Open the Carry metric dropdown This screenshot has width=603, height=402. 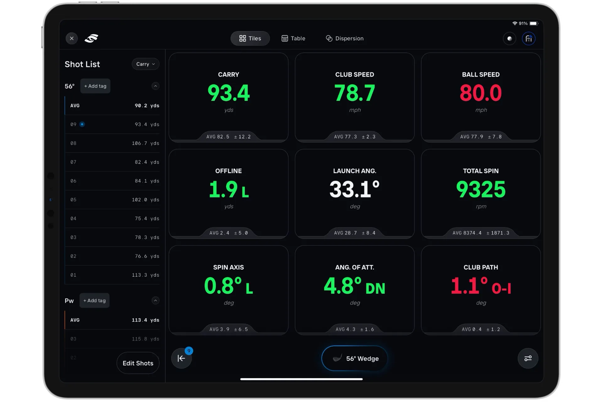[x=145, y=64]
